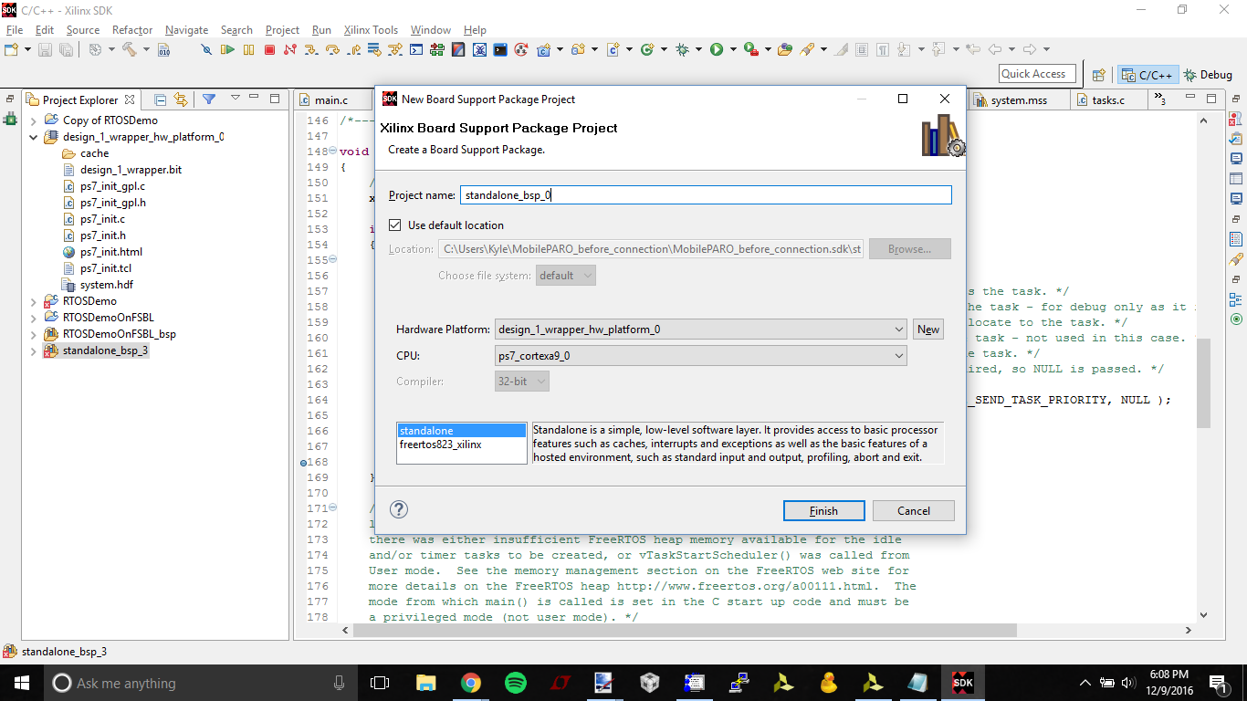1247x701 pixels.
Task: Click the Open Type folder icon in toolbar
Action: coord(784,49)
